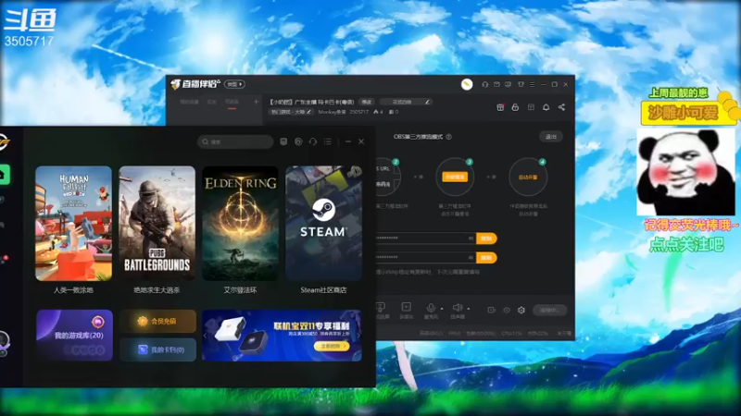Click the edit pencil in the field beside 修改
Screen dimensions: 741x416
[x=427, y=102]
